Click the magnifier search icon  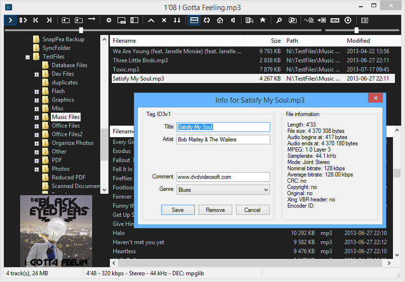pyautogui.click(x=279, y=20)
